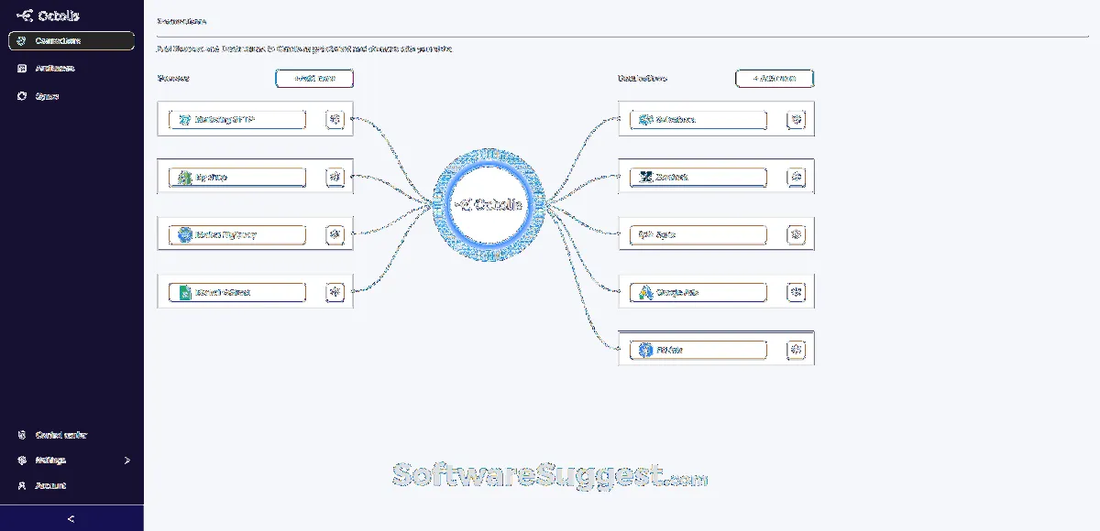This screenshot has height=531, width=1100.
Task: Click the Account person icon
Action: 23,485
